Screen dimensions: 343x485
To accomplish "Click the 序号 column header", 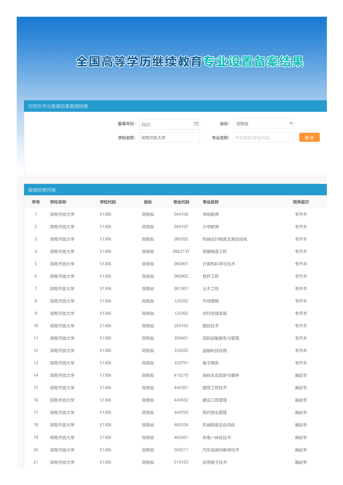I will tap(36, 202).
